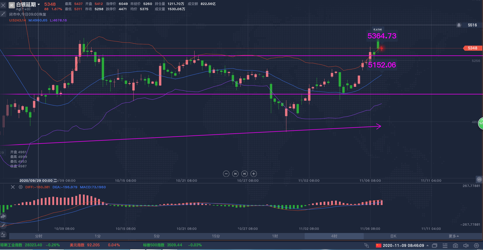Screen dimensions: 483x250
Task: Select the pencil drawing tool
Action: [3, 225]
